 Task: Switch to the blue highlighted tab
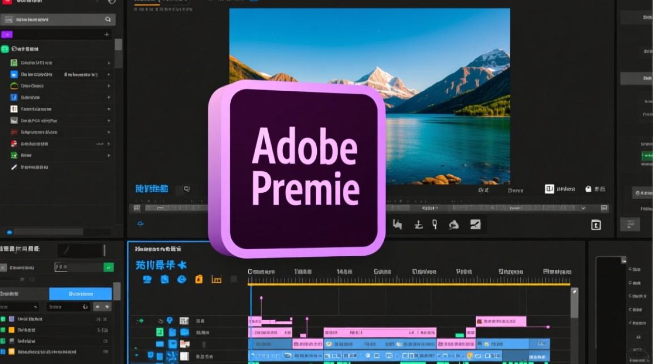point(80,294)
